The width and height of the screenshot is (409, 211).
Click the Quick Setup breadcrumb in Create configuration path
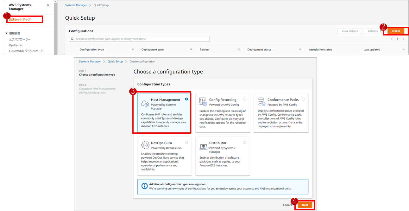115,61
